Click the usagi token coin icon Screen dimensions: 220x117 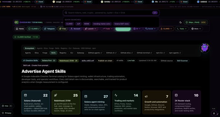[x=54, y=2]
